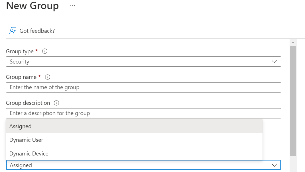Choose Dynamic User membership option
The width and height of the screenshot is (305, 172).
point(134,140)
